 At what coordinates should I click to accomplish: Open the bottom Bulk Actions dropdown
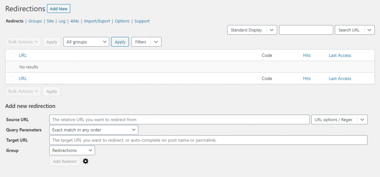(x=23, y=91)
